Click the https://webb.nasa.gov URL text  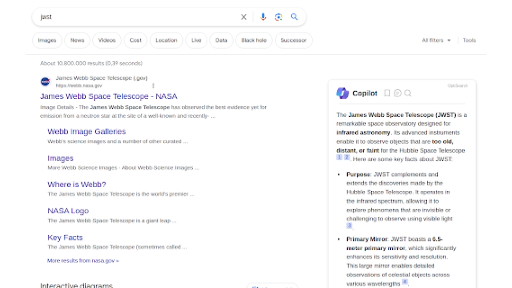click(x=79, y=85)
